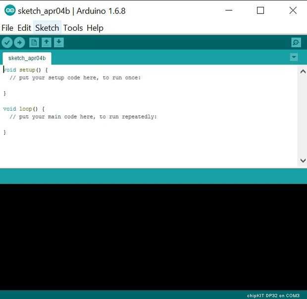Click the 'put your main code here' comment

83,117
